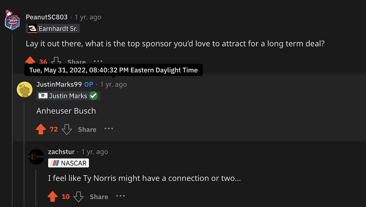The width and height of the screenshot is (366, 207).
Task: Open PeanutSC803 username link
Action: coord(47,17)
